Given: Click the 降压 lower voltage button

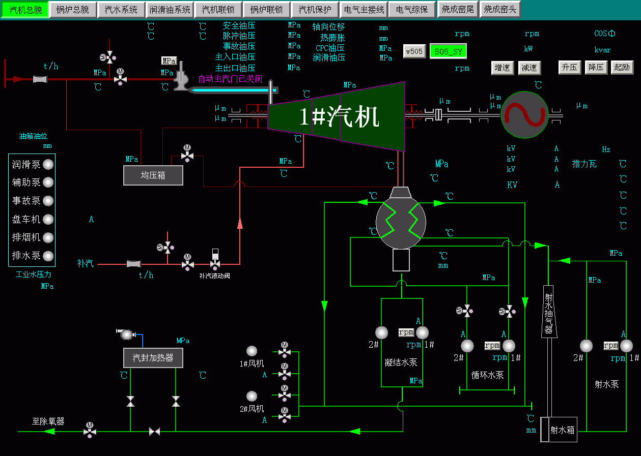Looking at the screenshot, I should click(596, 68).
